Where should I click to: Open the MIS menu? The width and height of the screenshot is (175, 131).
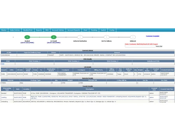(47, 30)
